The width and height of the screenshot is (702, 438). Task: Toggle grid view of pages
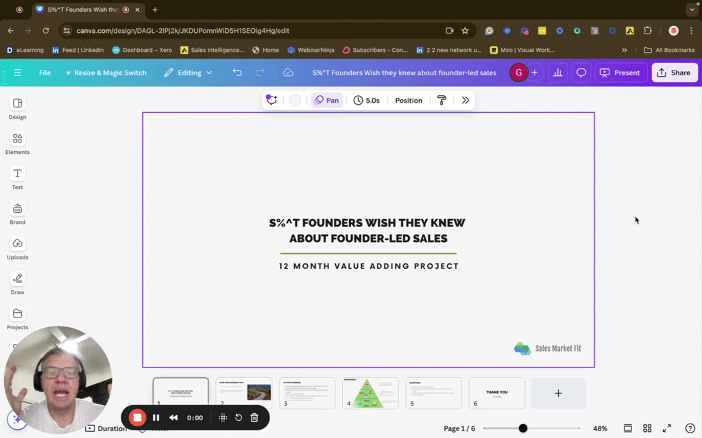[647, 428]
